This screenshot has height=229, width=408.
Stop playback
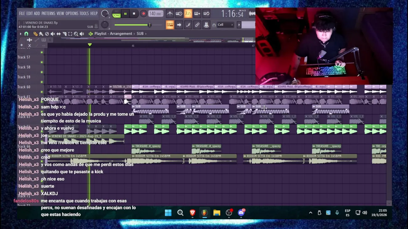tap(134, 14)
